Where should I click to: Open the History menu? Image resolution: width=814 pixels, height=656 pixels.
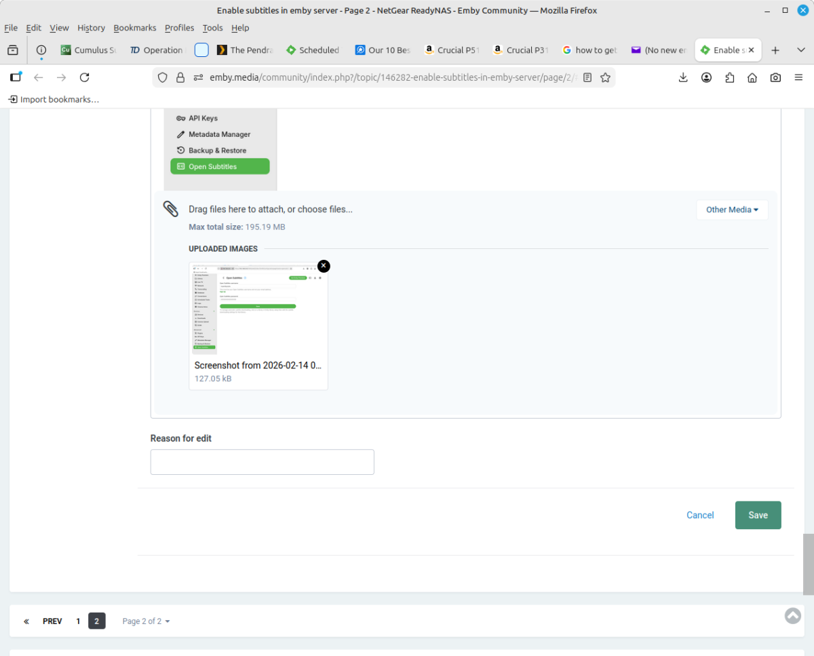(x=91, y=28)
